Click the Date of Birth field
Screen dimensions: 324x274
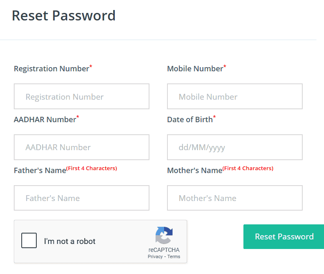[235, 147]
